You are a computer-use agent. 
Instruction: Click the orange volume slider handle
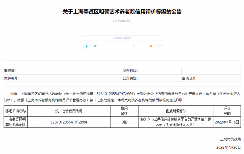coord(151,46)
